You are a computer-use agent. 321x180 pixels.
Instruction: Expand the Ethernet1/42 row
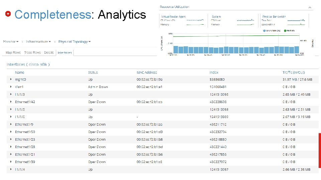(11, 102)
